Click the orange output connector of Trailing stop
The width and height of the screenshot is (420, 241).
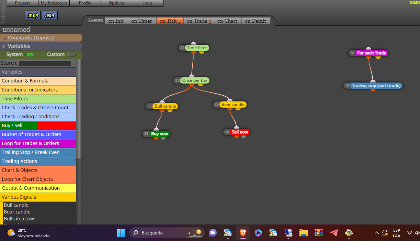coord(373,89)
